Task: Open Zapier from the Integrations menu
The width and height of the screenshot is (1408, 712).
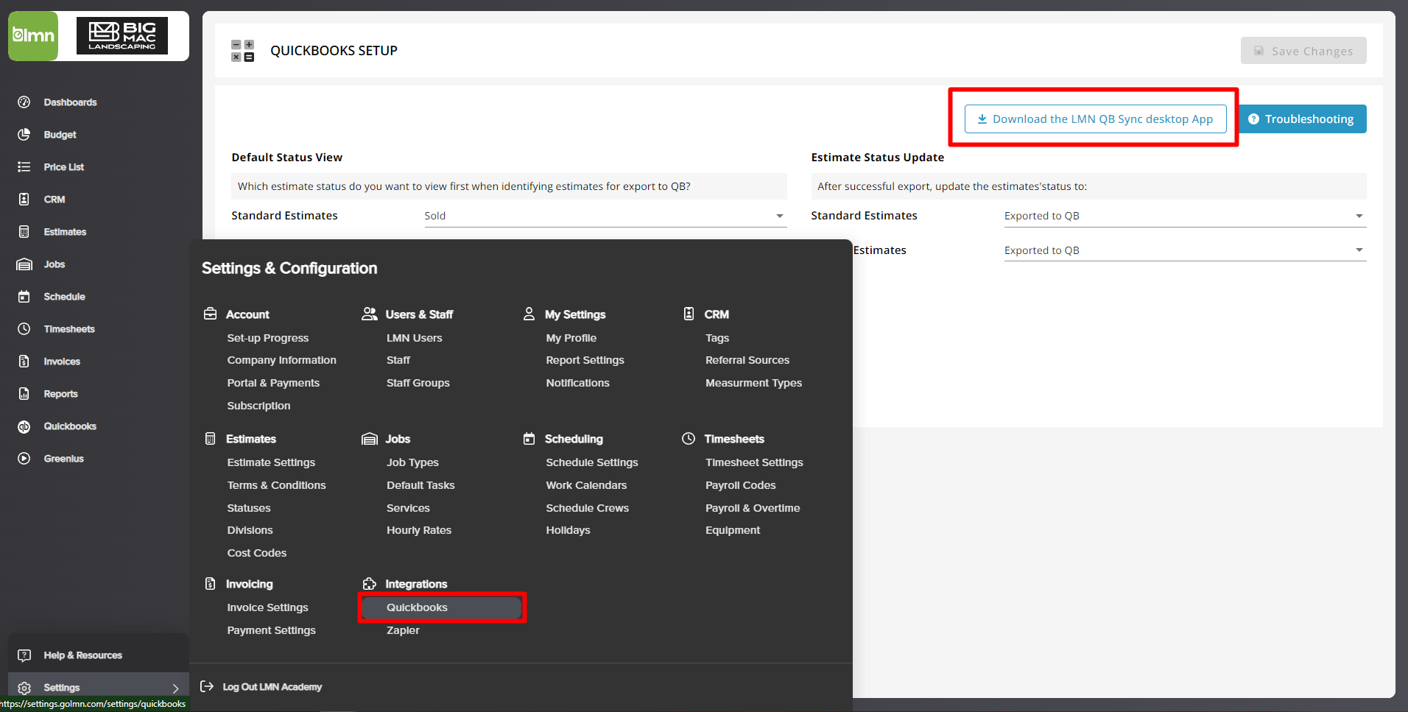Action: point(402,630)
